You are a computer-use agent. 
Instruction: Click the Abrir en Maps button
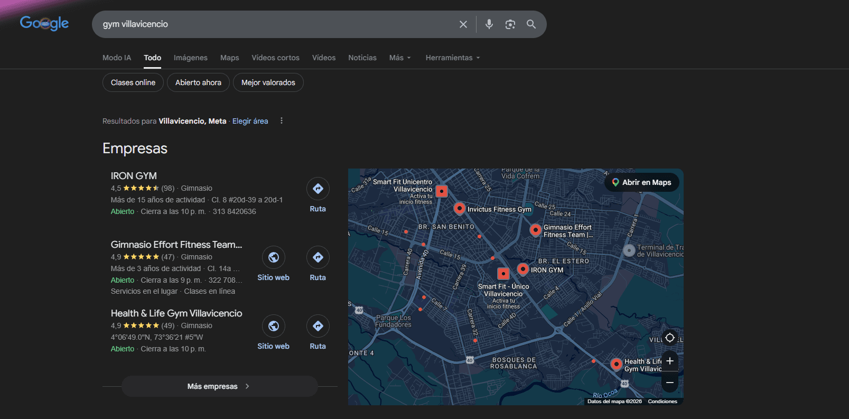tap(642, 182)
